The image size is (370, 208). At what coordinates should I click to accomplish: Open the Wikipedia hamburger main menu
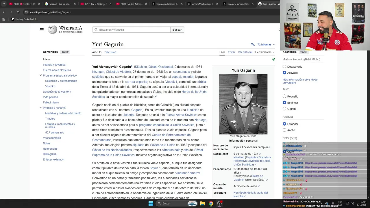click(42, 29)
